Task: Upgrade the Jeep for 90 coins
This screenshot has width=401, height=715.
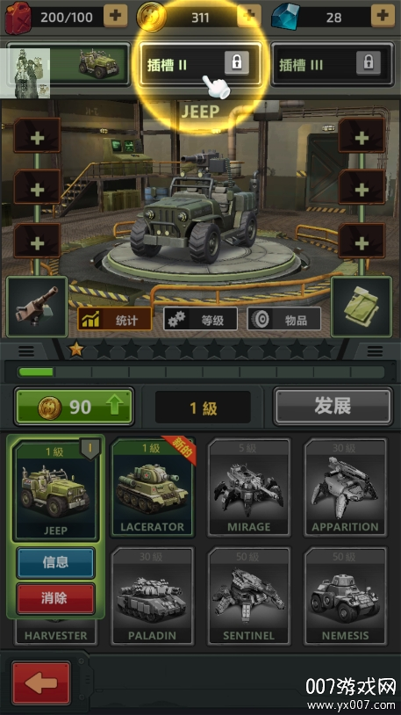Action: (75, 407)
